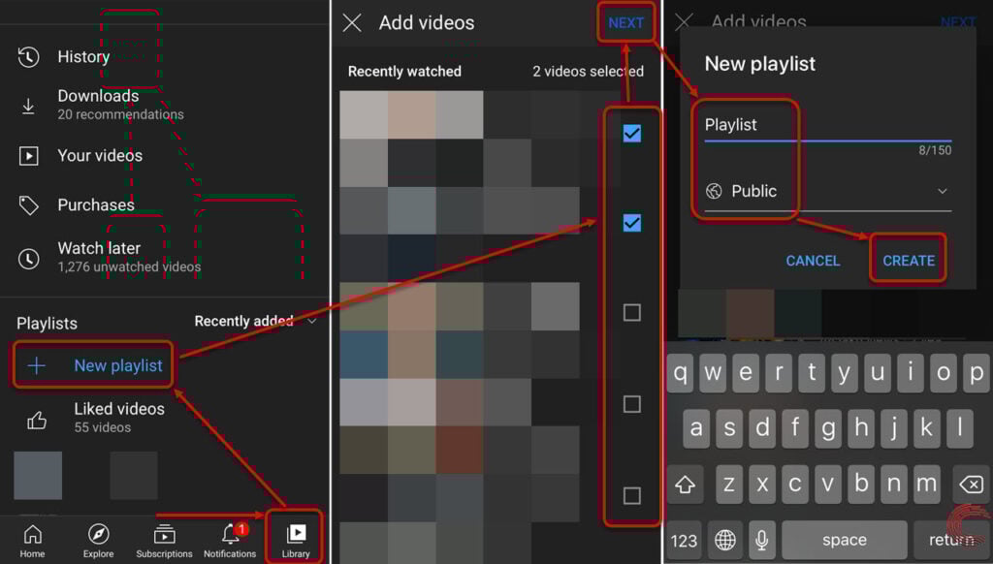This screenshot has height=564, width=993.
Task: Tap the backspace delete key
Action: click(x=971, y=485)
